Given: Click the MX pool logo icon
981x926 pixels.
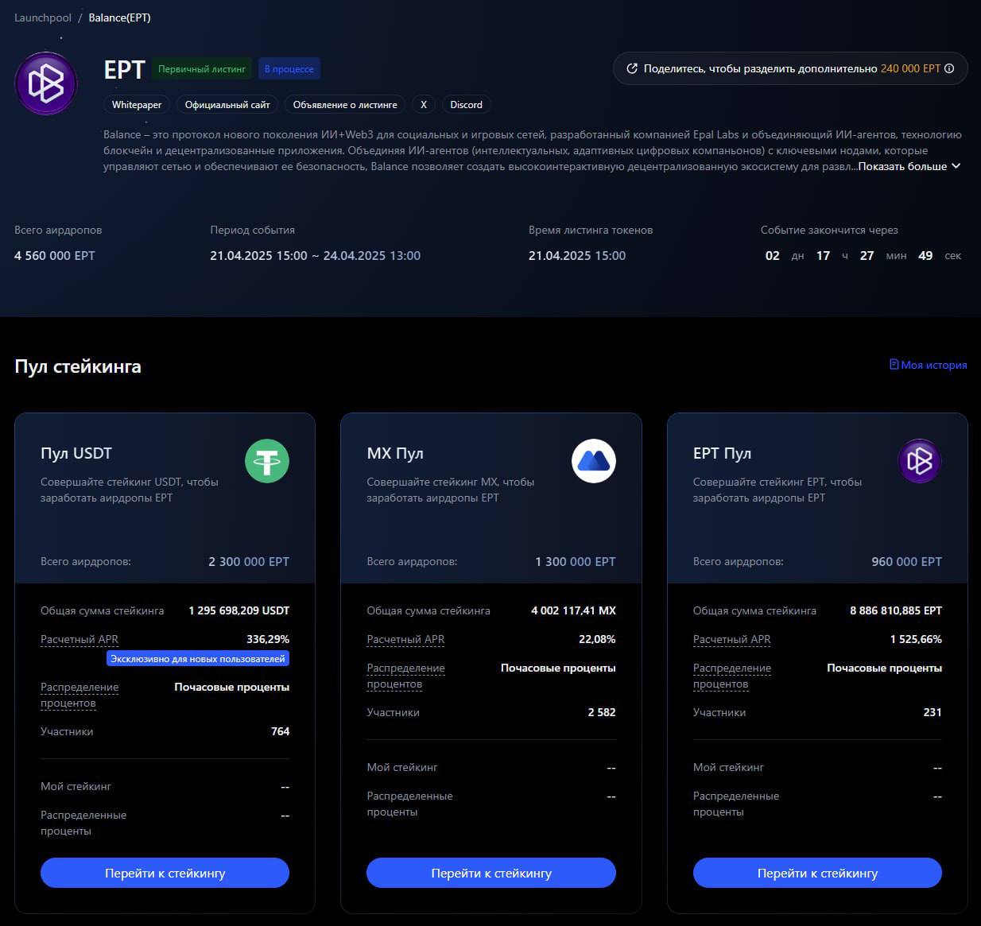Looking at the screenshot, I should point(594,461).
